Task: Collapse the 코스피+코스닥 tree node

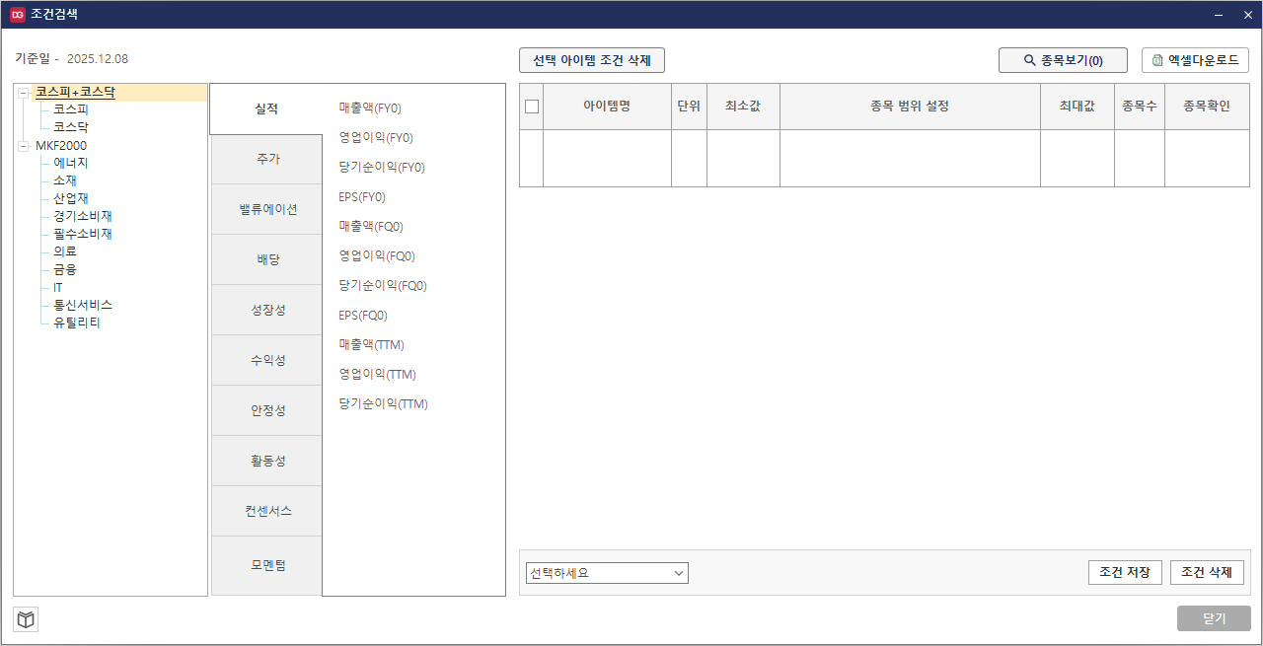Action: pyautogui.click(x=23, y=93)
